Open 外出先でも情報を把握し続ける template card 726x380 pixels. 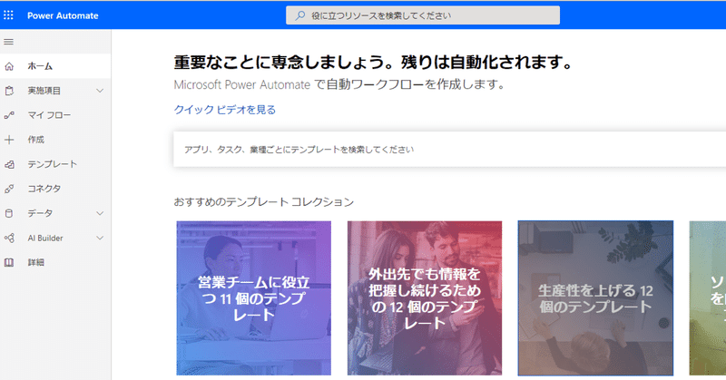click(425, 298)
